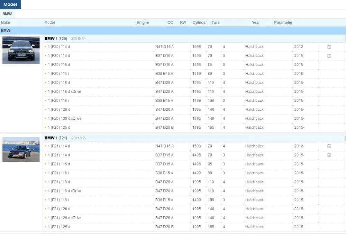Viewport: 346px width, 234px height.
Task: Open model 1 (F20) 116 d
Action: click(x=59, y=65)
